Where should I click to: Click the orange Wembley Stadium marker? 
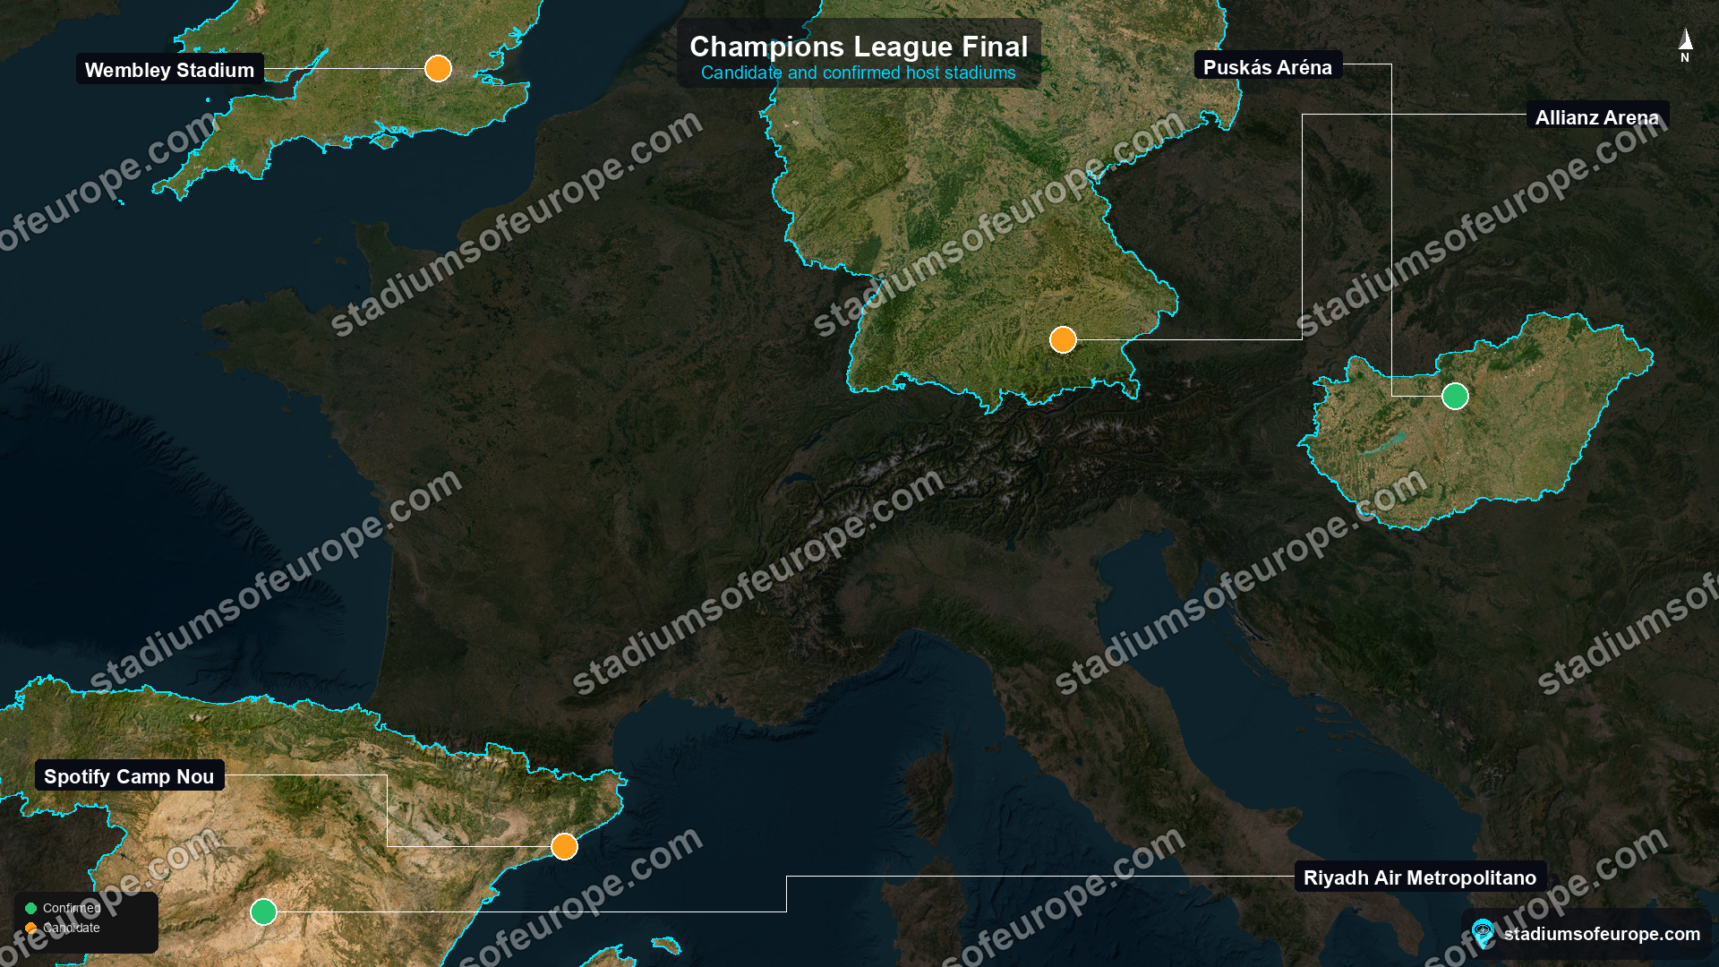(438, 68)
